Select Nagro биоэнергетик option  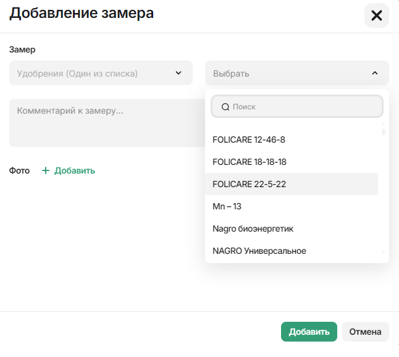(292, 229)
